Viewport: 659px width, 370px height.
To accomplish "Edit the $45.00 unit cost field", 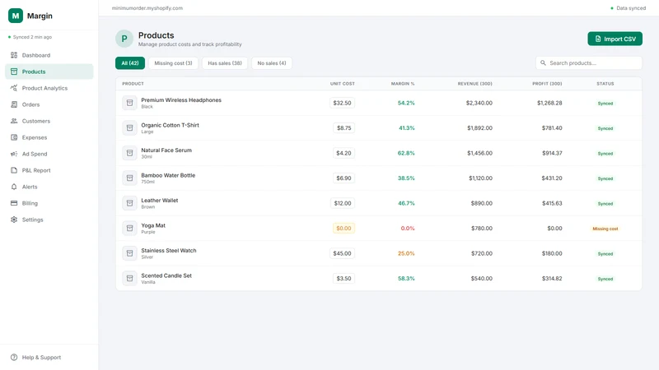I will point(342,253).
